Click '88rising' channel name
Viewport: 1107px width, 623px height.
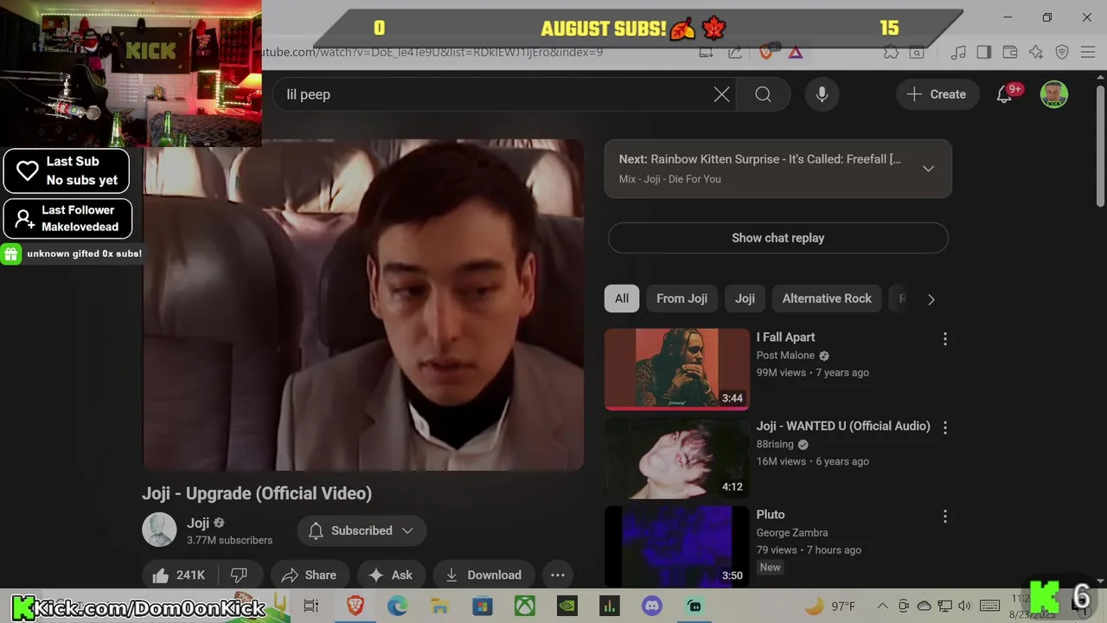[x=775, y=444]
